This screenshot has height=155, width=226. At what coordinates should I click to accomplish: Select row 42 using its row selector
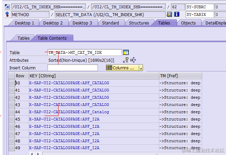[x=12, y=97]
